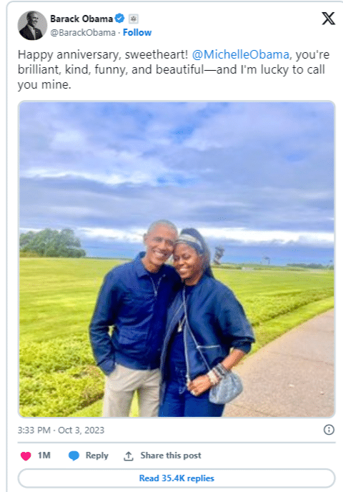Open the @MichelleObama mention link
This screenshot has width=343, height=492.
(x=241, y=54)
